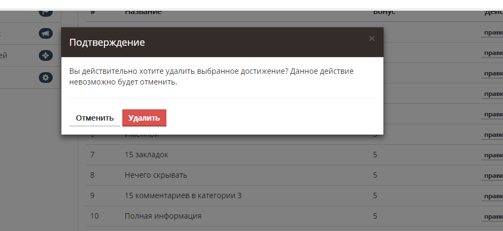
Task: Click правка in the Нечего скрывать row
Action: click(x=493, y=176)
